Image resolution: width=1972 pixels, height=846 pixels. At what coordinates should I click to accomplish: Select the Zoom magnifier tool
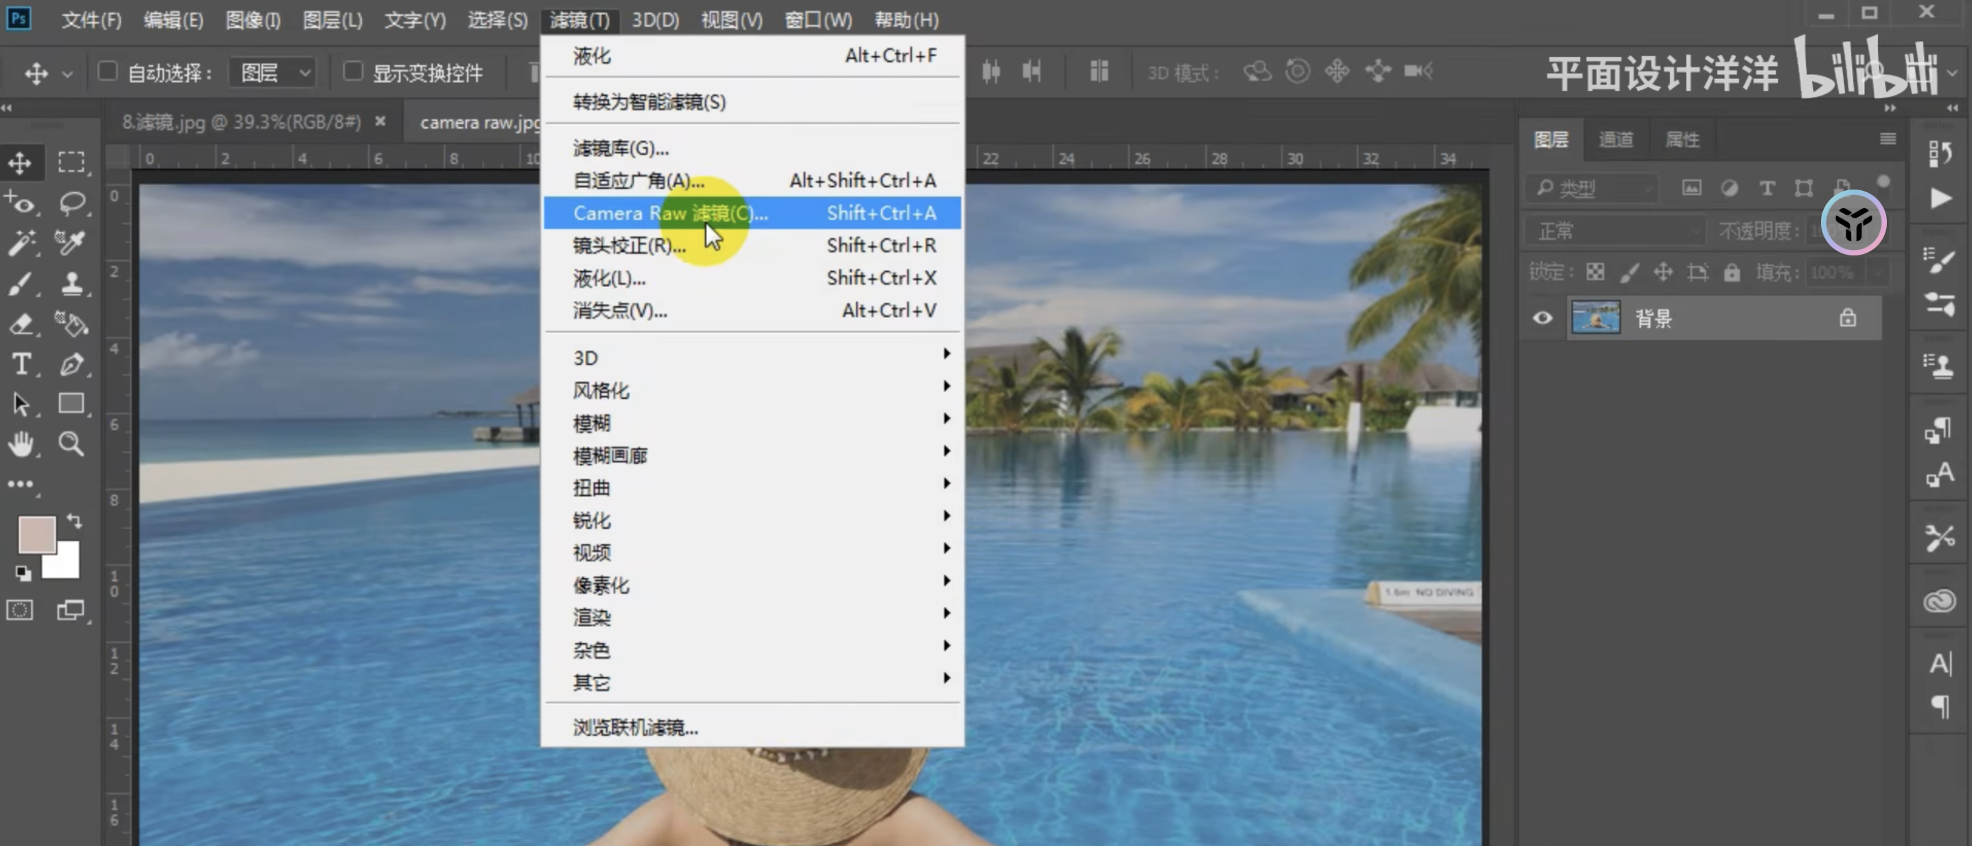[x=72, y=444]
